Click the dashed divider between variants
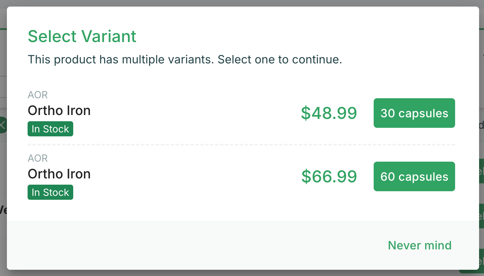This screenshot has width=484, height=276. [x=241, y=145]
